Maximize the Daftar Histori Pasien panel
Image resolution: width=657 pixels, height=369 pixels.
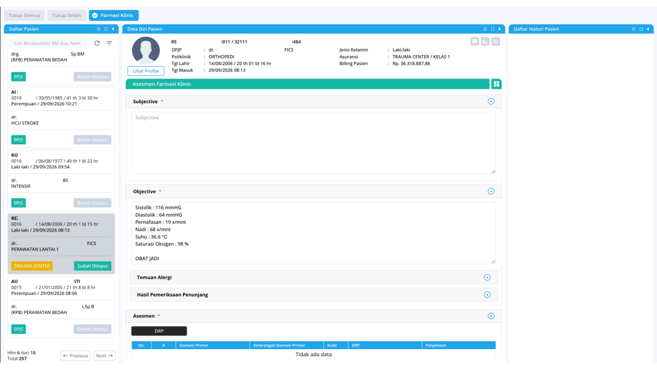click(x=641, y=29)
